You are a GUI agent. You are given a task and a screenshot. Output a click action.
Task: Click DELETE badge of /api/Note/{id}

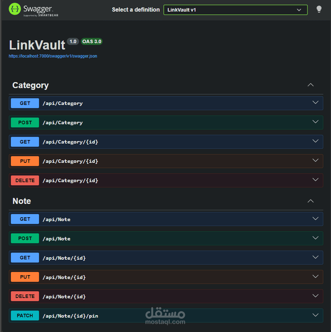[25, 296]
